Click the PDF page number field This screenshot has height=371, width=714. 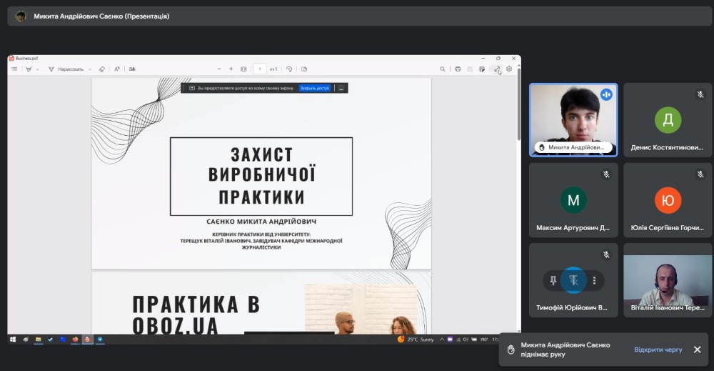(x=260, y=69)
